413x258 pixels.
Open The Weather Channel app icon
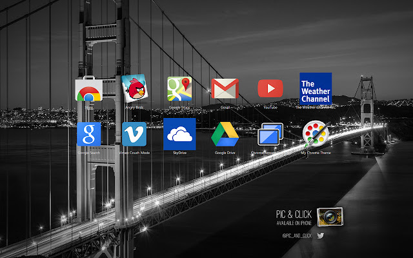click(x=316, y=89)
